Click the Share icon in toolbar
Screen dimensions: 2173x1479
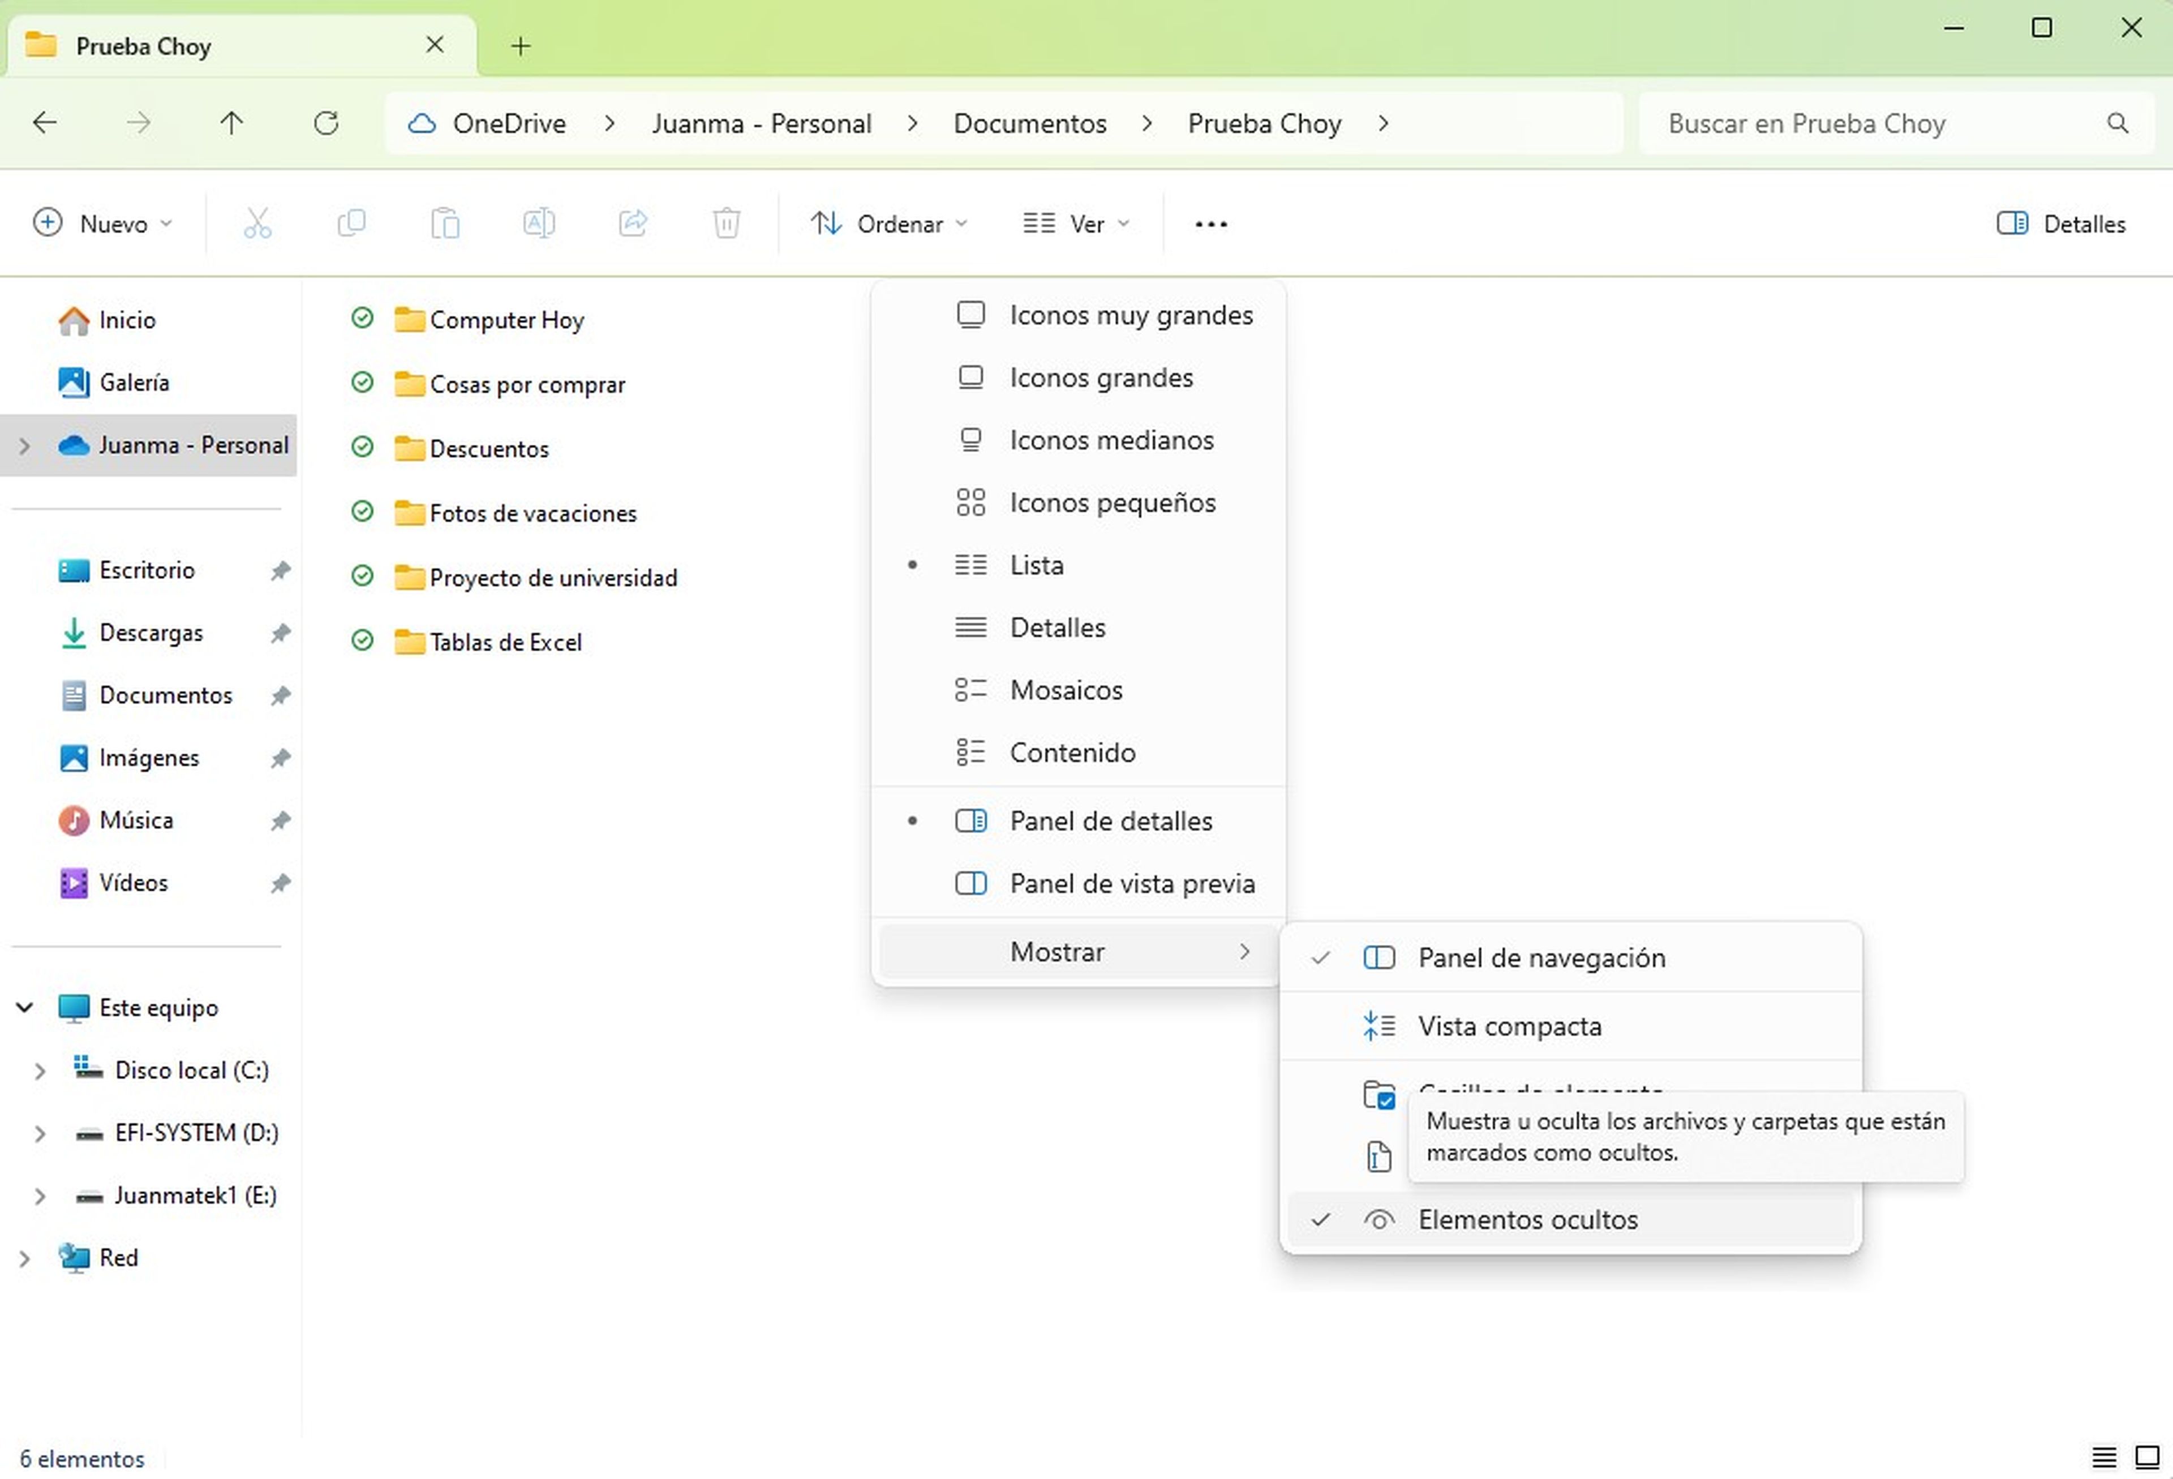click(x=633, y=223)
